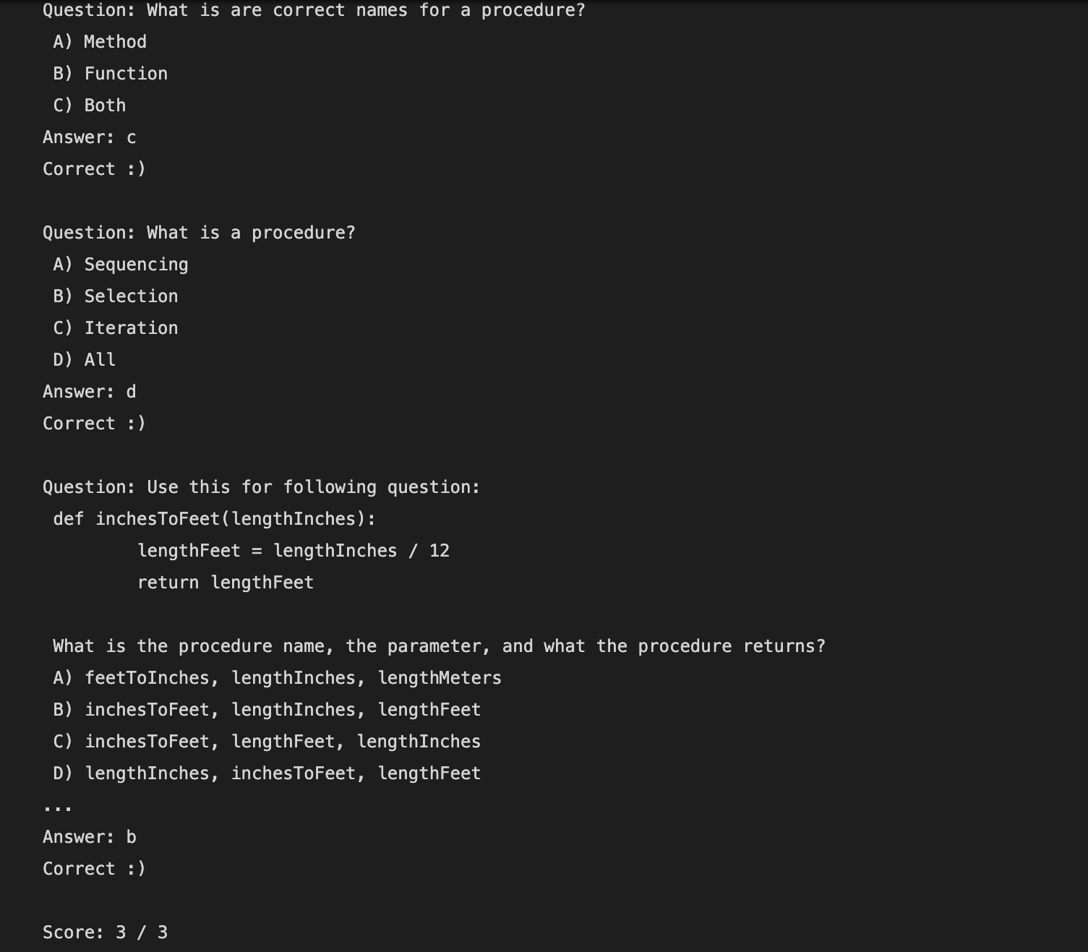Click the 'B) Function' option line
Screen dimensions: 1088x952
coord(111,74)
